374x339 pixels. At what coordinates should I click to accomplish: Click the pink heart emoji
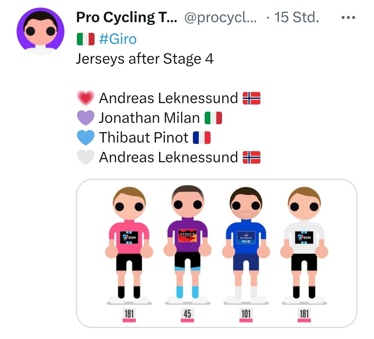coord(85,98)
